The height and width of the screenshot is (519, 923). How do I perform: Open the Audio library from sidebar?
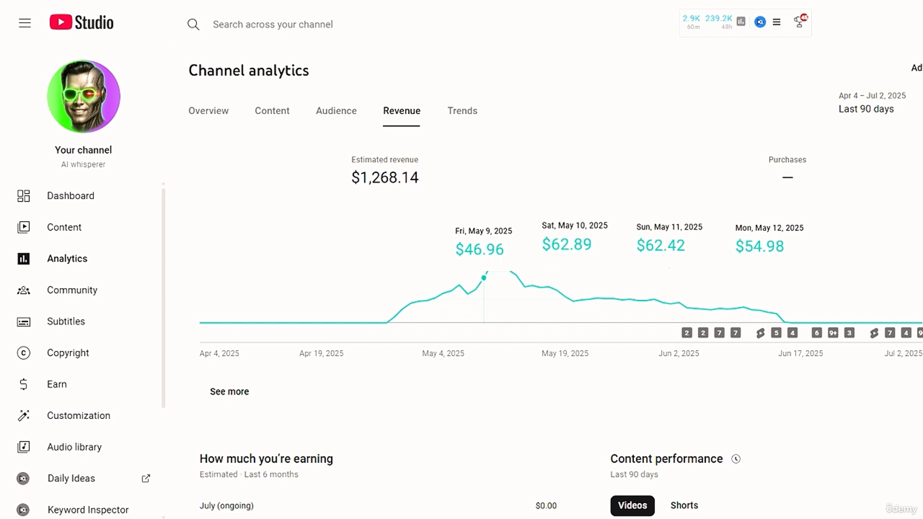[74, 447]
